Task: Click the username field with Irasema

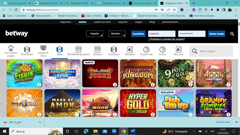Action: tap(162, 34)
